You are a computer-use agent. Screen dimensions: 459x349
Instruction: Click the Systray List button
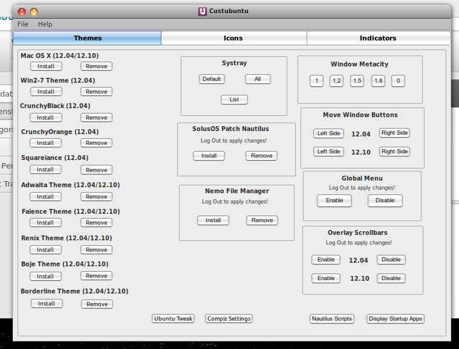click(234, 100)
